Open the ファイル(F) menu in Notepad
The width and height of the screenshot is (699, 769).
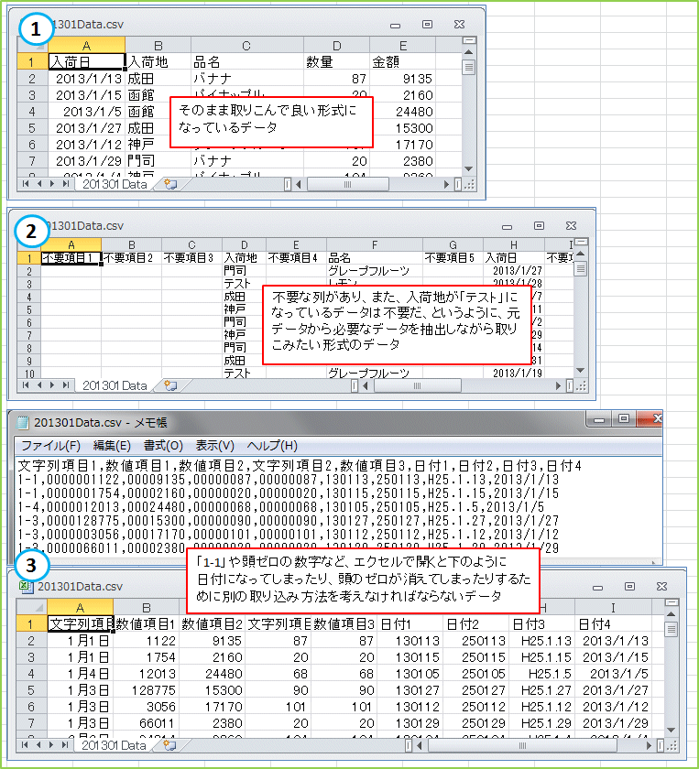click(50, 445)
